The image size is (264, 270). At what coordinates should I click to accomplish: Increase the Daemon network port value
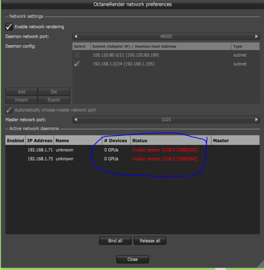point(257,36)
